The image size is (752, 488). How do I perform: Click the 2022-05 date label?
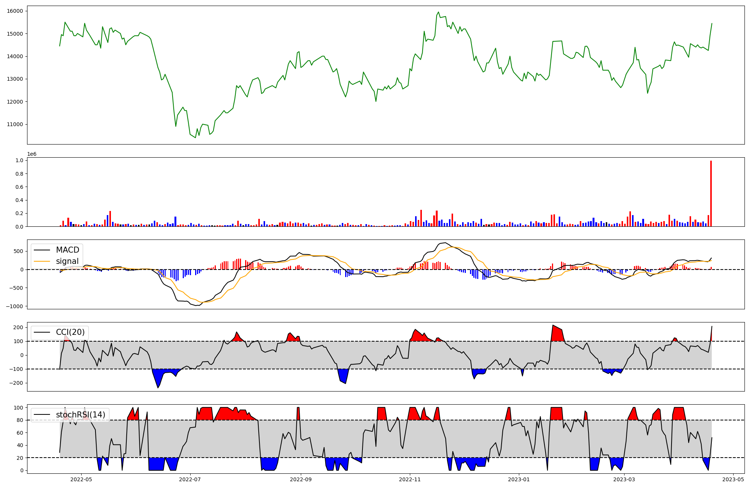(x=81, y=479)
